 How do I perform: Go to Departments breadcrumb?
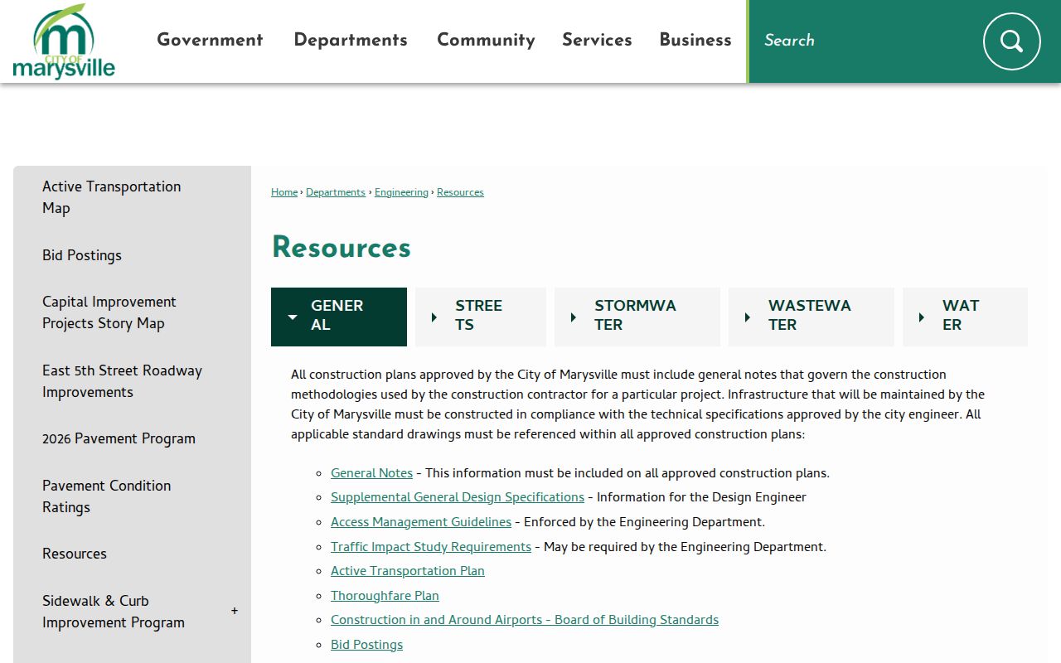(336, 192)
